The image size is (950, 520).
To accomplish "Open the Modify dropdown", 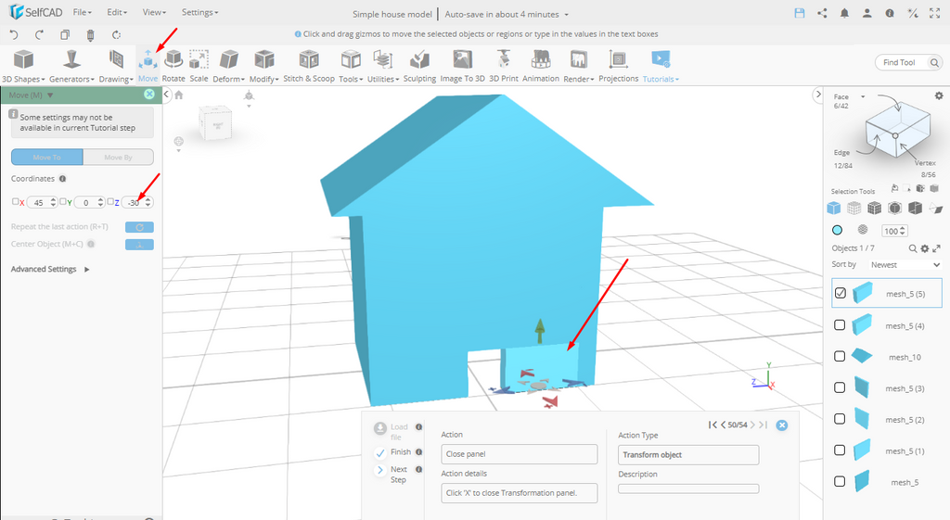I will (264, 66).
